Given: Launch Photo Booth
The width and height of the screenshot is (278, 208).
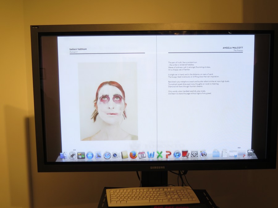Looking at the screenshot, I should [185, 154].
